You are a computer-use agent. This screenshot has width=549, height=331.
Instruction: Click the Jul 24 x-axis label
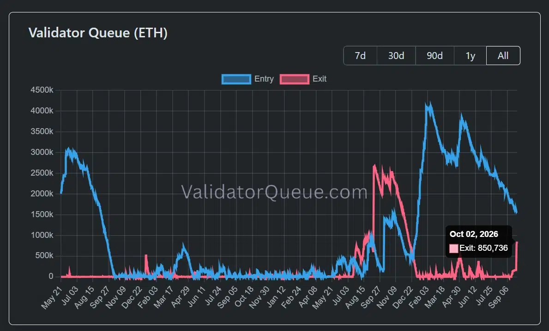click(213, 297)
